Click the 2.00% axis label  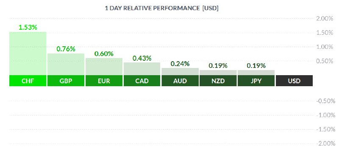click(x=325, y=18)
